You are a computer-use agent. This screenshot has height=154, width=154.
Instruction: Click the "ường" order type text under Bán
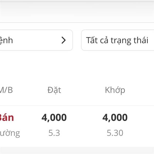[x=10, y=133]
